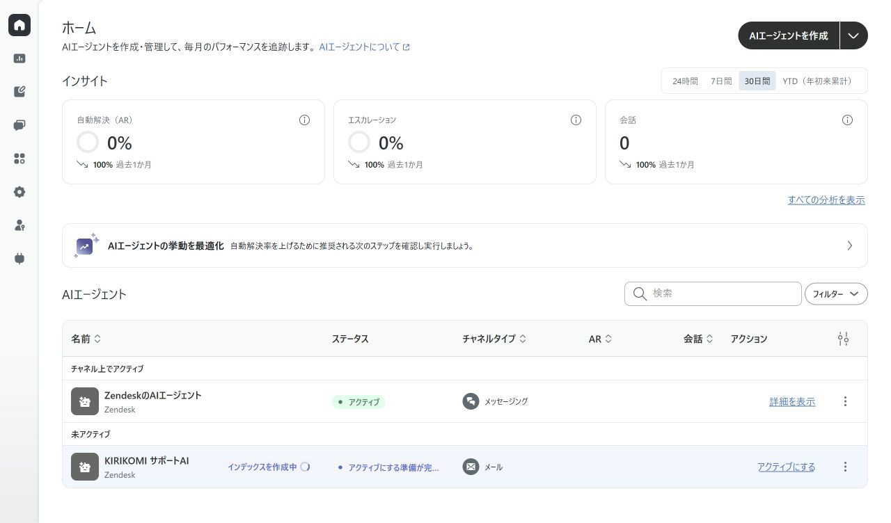
Task: Click the 自動解決 progress ring
Action: point(88,143)
